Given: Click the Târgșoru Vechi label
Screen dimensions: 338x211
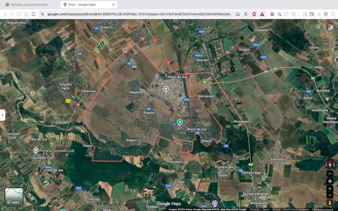Looking at the screenshot, I should pyautogui.click(x=65, y=86).
